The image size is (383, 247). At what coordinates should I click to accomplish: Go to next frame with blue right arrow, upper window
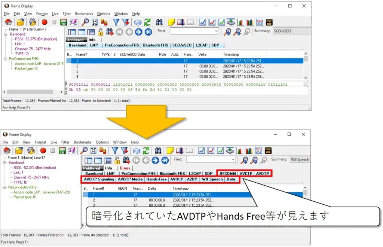[138, 32]
